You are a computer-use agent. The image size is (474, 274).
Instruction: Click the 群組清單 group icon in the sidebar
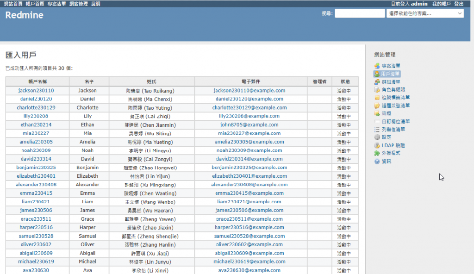pos(377,82)
